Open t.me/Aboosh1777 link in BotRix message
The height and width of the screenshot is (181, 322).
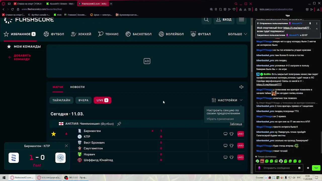point(269,84)
